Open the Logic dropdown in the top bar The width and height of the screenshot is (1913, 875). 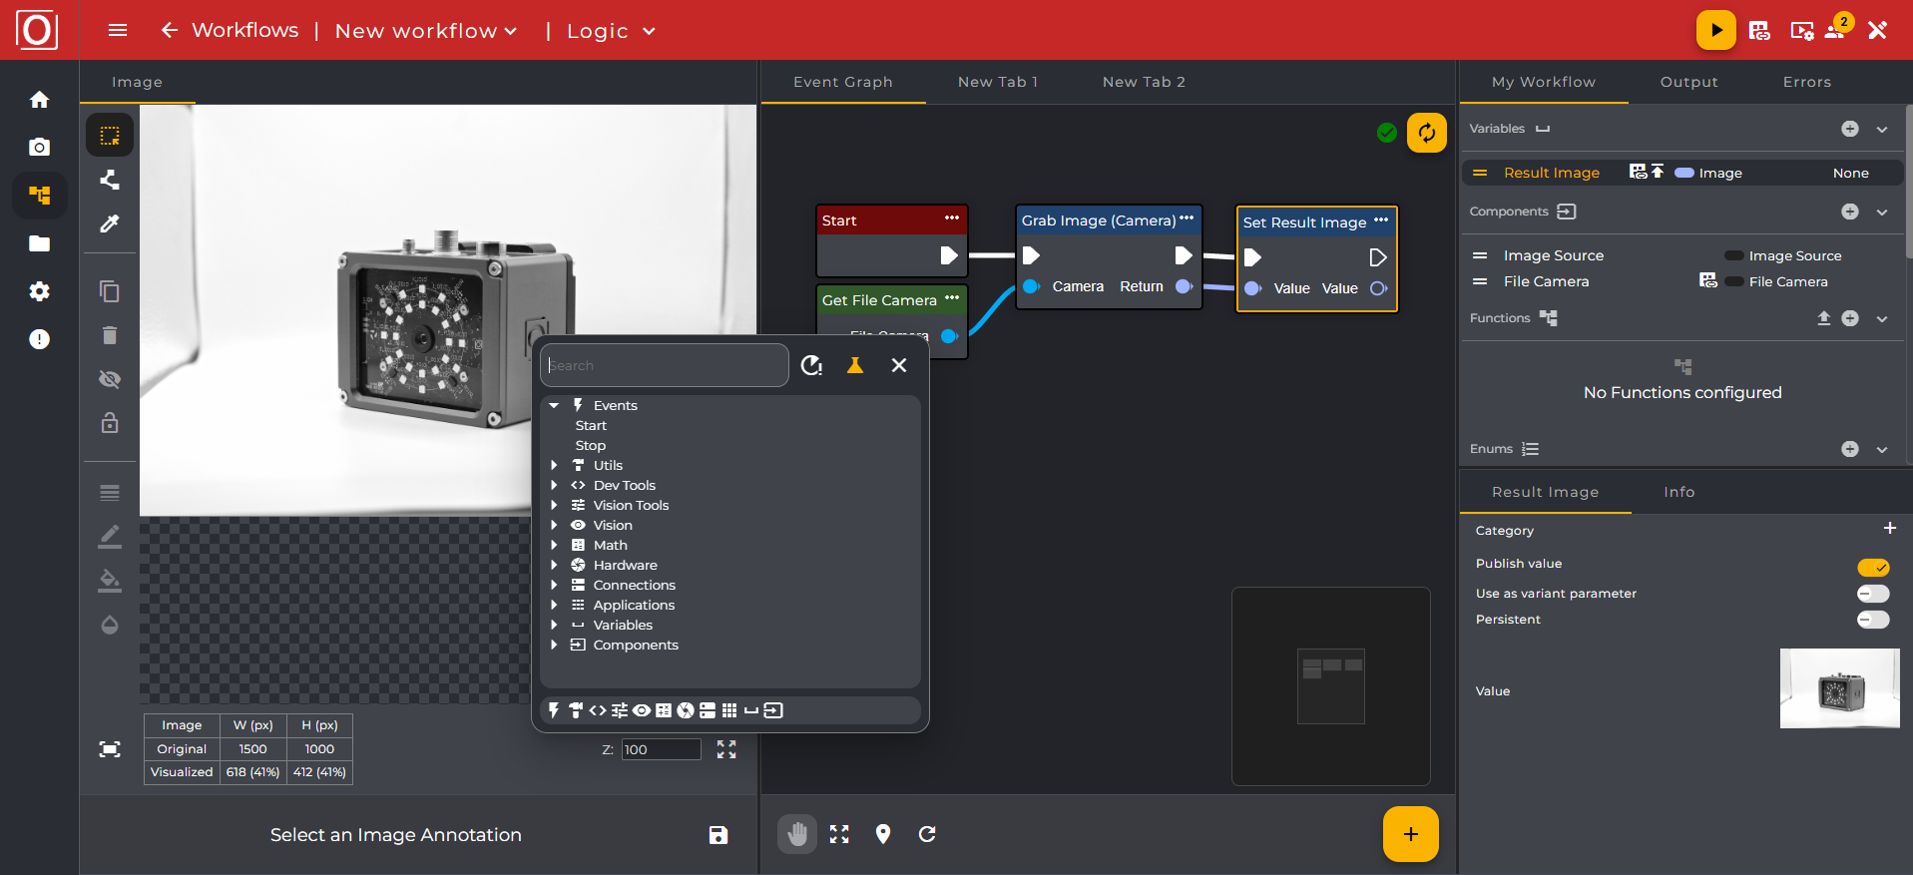[611, 31]
